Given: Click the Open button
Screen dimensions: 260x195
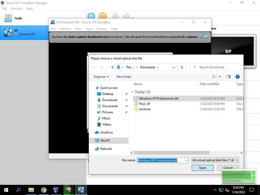Looking at the screenshot, I should click(202, 168).
